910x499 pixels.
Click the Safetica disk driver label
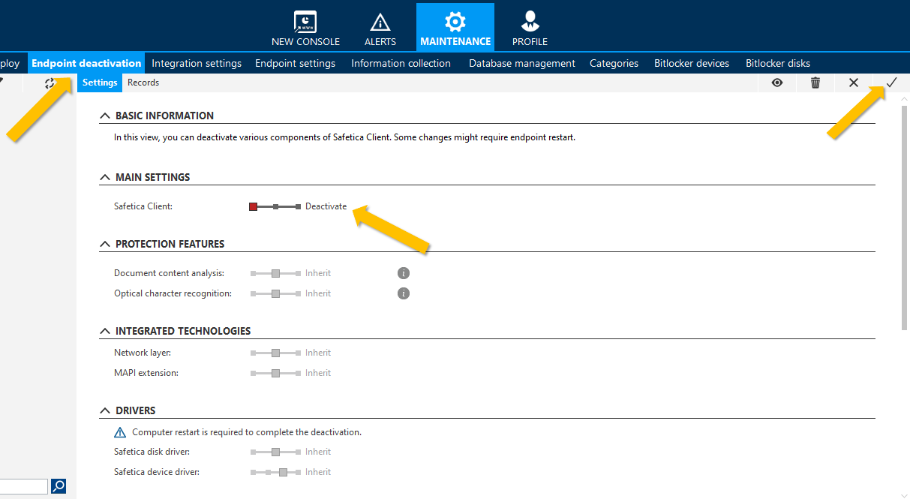152,452
